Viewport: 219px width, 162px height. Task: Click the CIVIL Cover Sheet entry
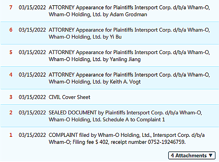[69, 97]
